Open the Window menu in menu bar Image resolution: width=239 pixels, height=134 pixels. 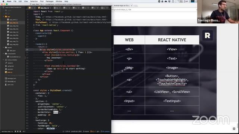(x=59, y=1)
